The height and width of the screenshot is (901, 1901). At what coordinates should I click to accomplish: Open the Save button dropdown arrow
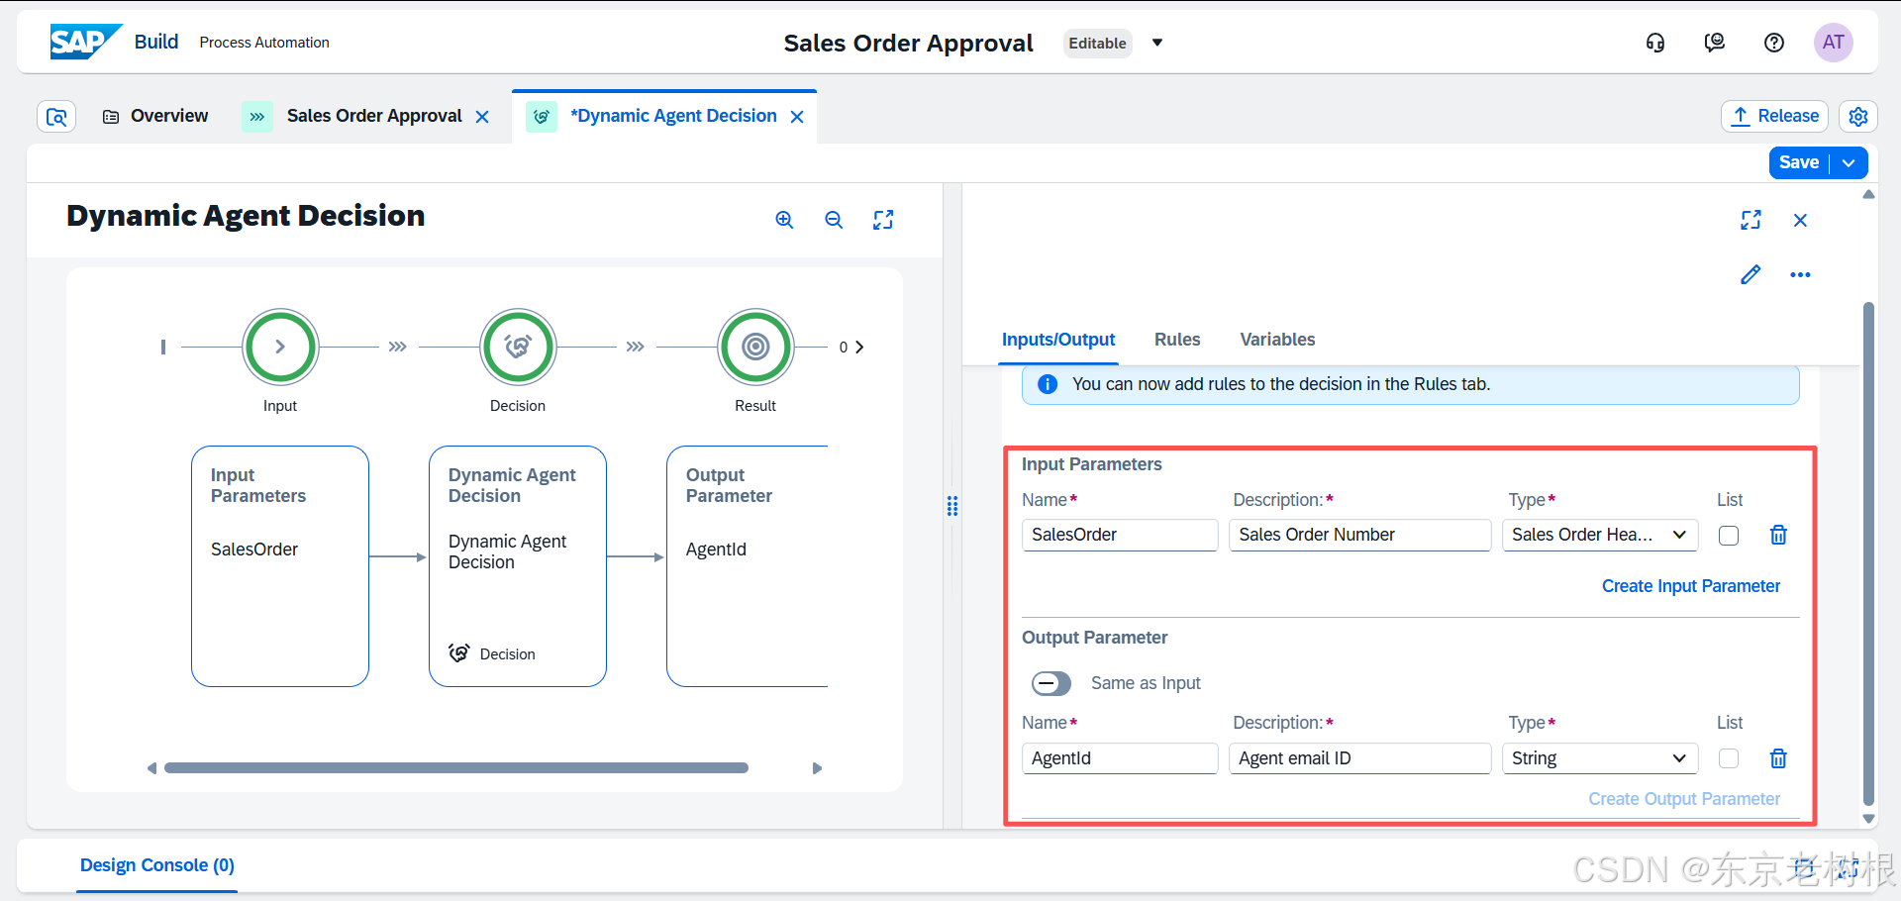[1849, 163]
